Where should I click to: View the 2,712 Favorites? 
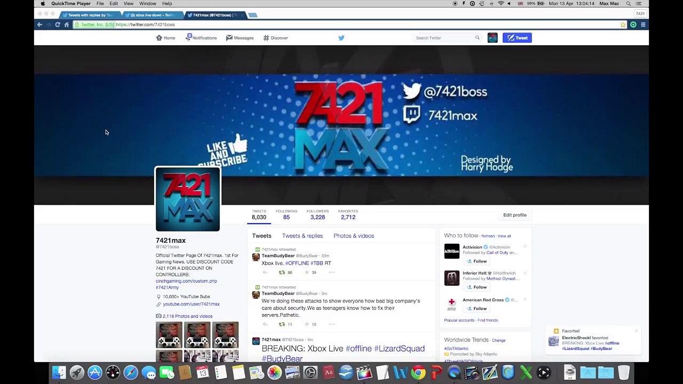click(348, 214)
